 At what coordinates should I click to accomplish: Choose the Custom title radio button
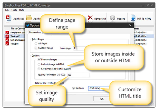[73, 88]
